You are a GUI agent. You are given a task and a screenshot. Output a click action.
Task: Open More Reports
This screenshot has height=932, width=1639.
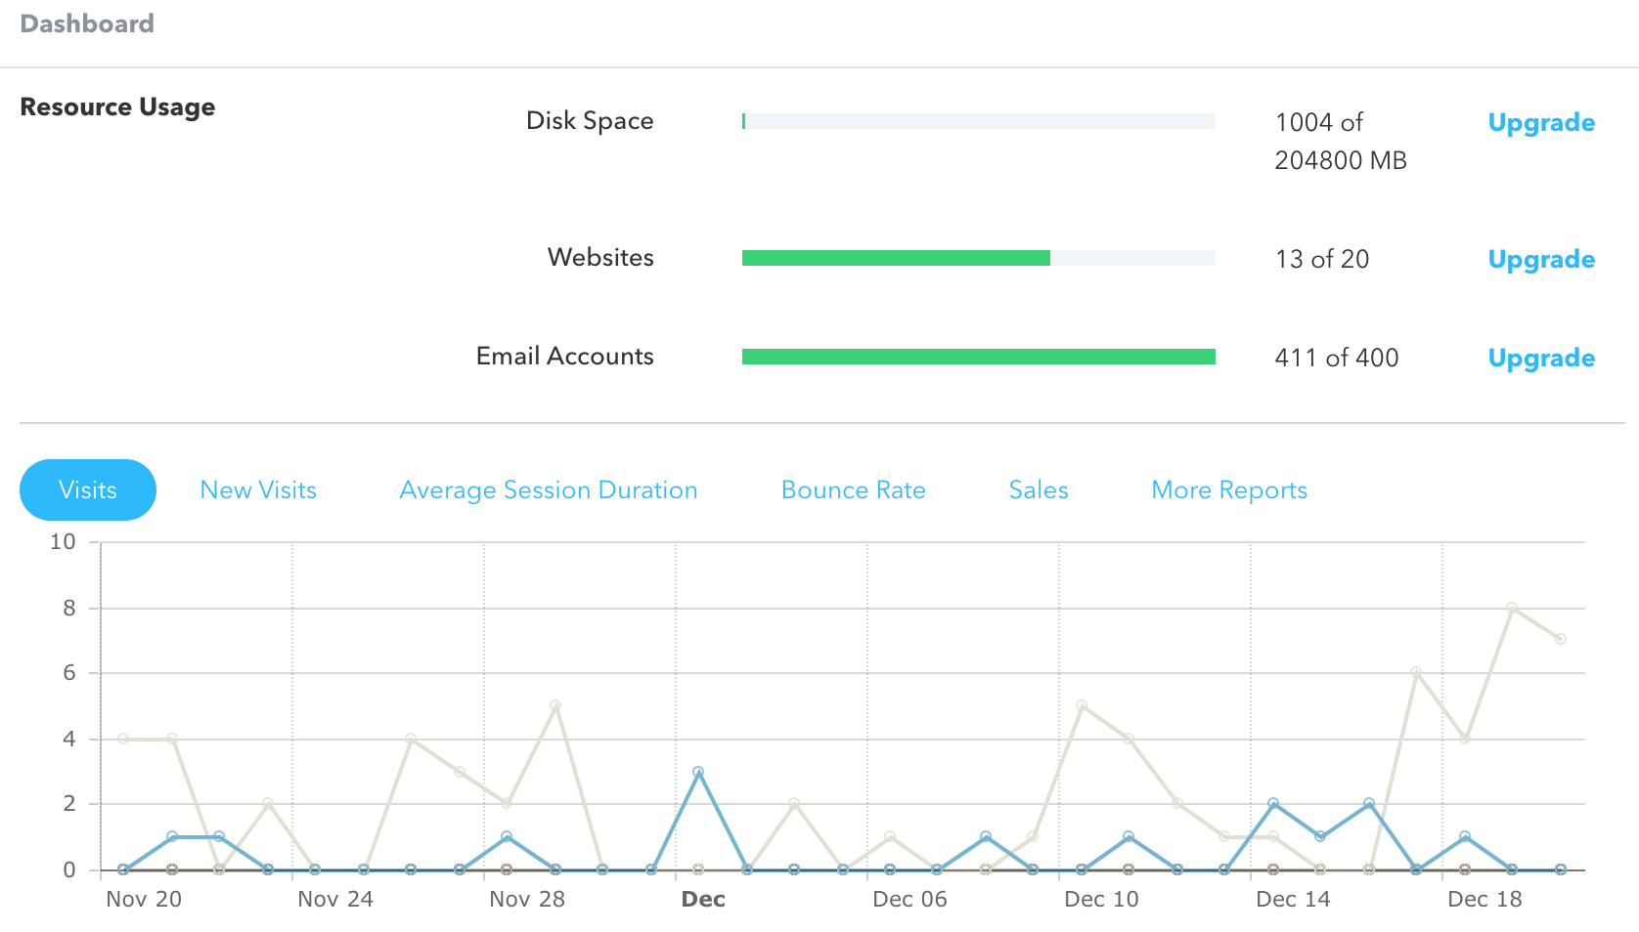[1229, 489]
